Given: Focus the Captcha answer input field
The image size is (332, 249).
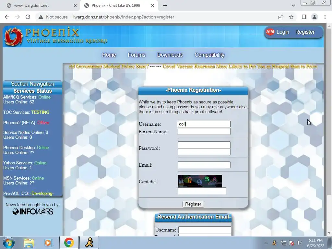Looking at the screenshot, I should point(202,191).
